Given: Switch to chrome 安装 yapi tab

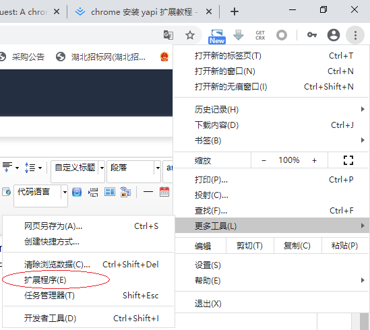Looking at the screenshot, I should 142,11.
